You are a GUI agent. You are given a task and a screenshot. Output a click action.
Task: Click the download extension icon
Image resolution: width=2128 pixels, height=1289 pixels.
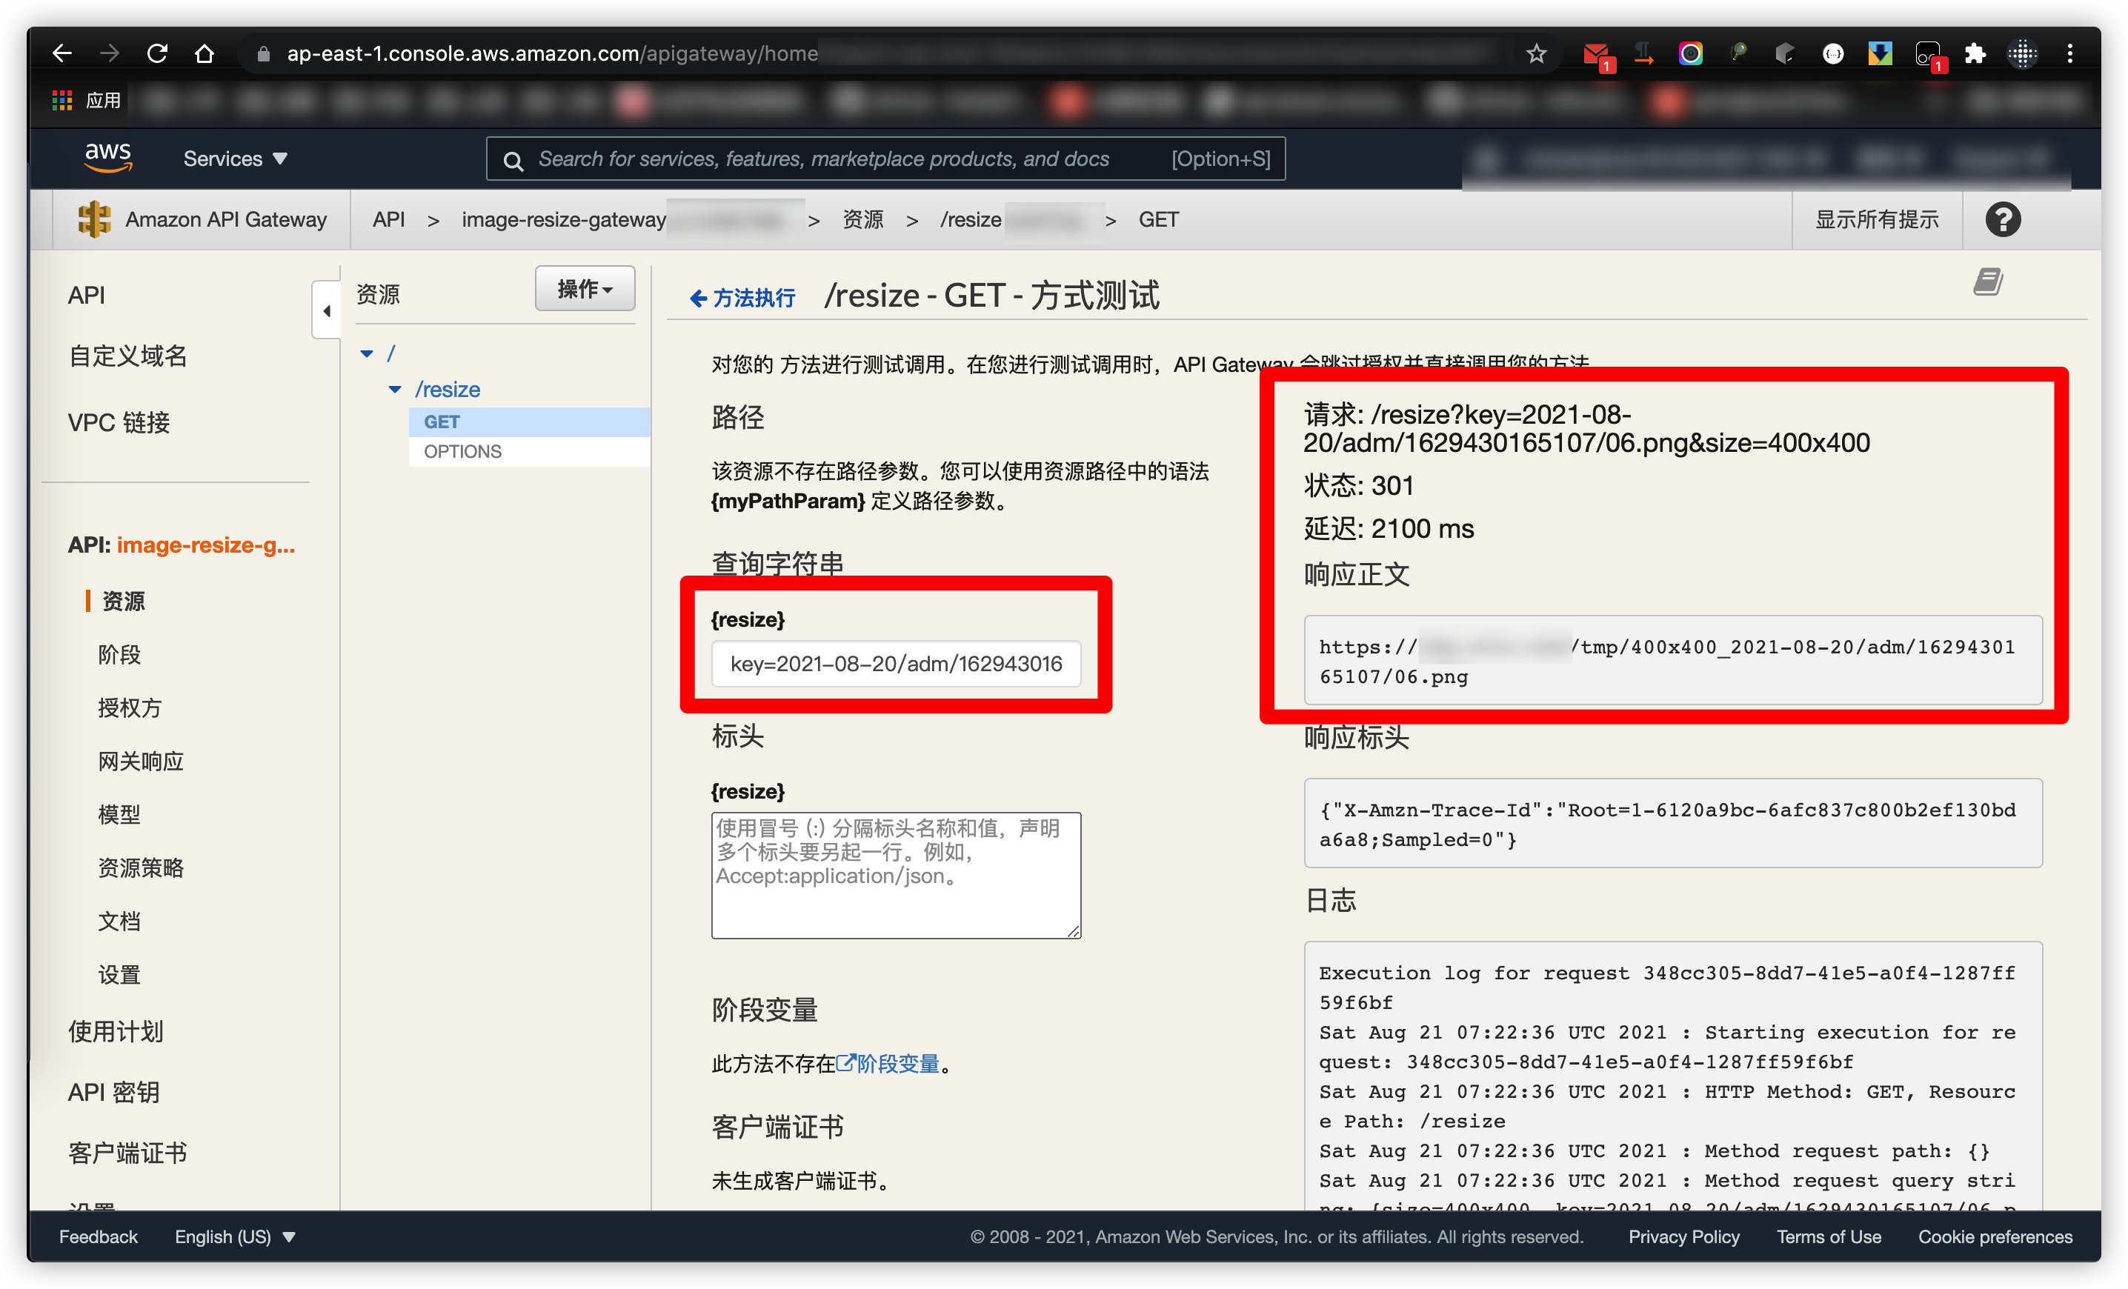[x=1880, y=53]
